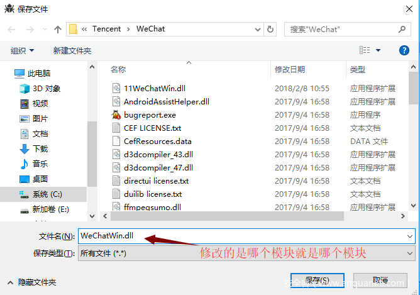Viewport: 420px width, 295px height.
Task: Click the 文件名 filename input field
Action: point(246,236)
